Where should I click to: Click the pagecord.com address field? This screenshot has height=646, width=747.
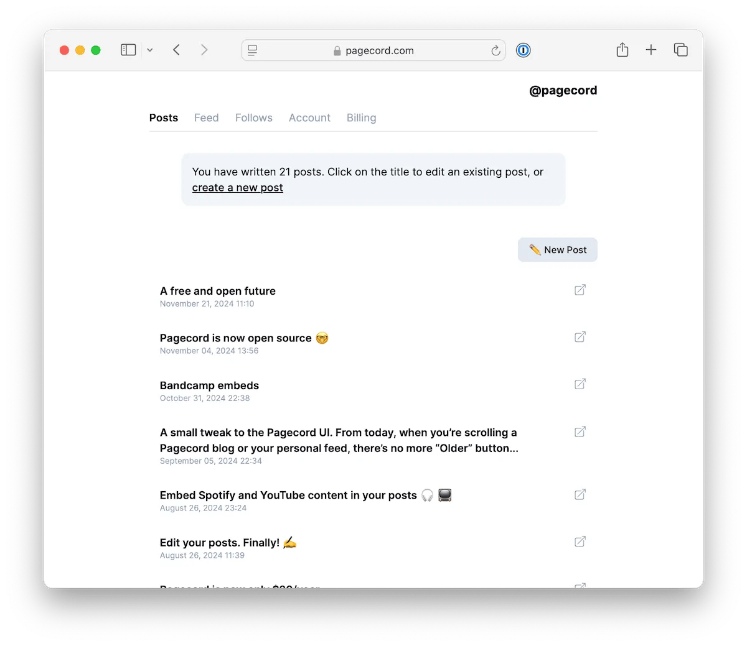(x=379, y=51)
